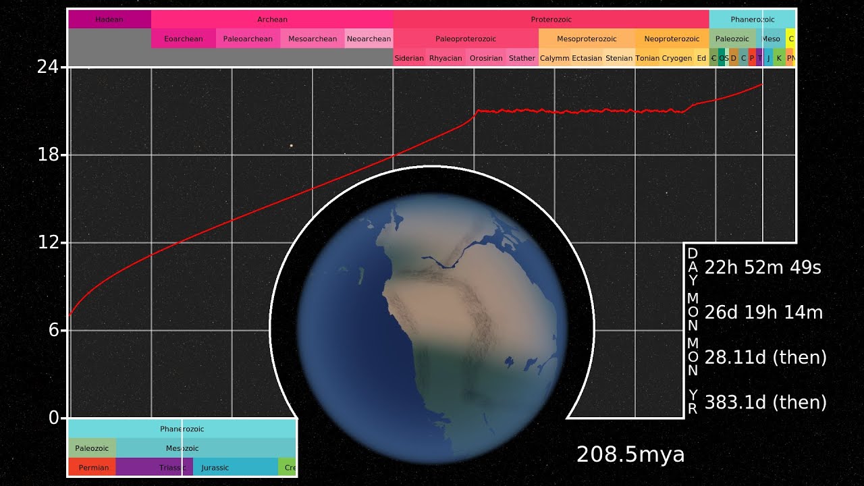The image size is (864, 486).
Task: Click the blue 'J' Jurassic cell in top timeline
Action: (769, 58)
